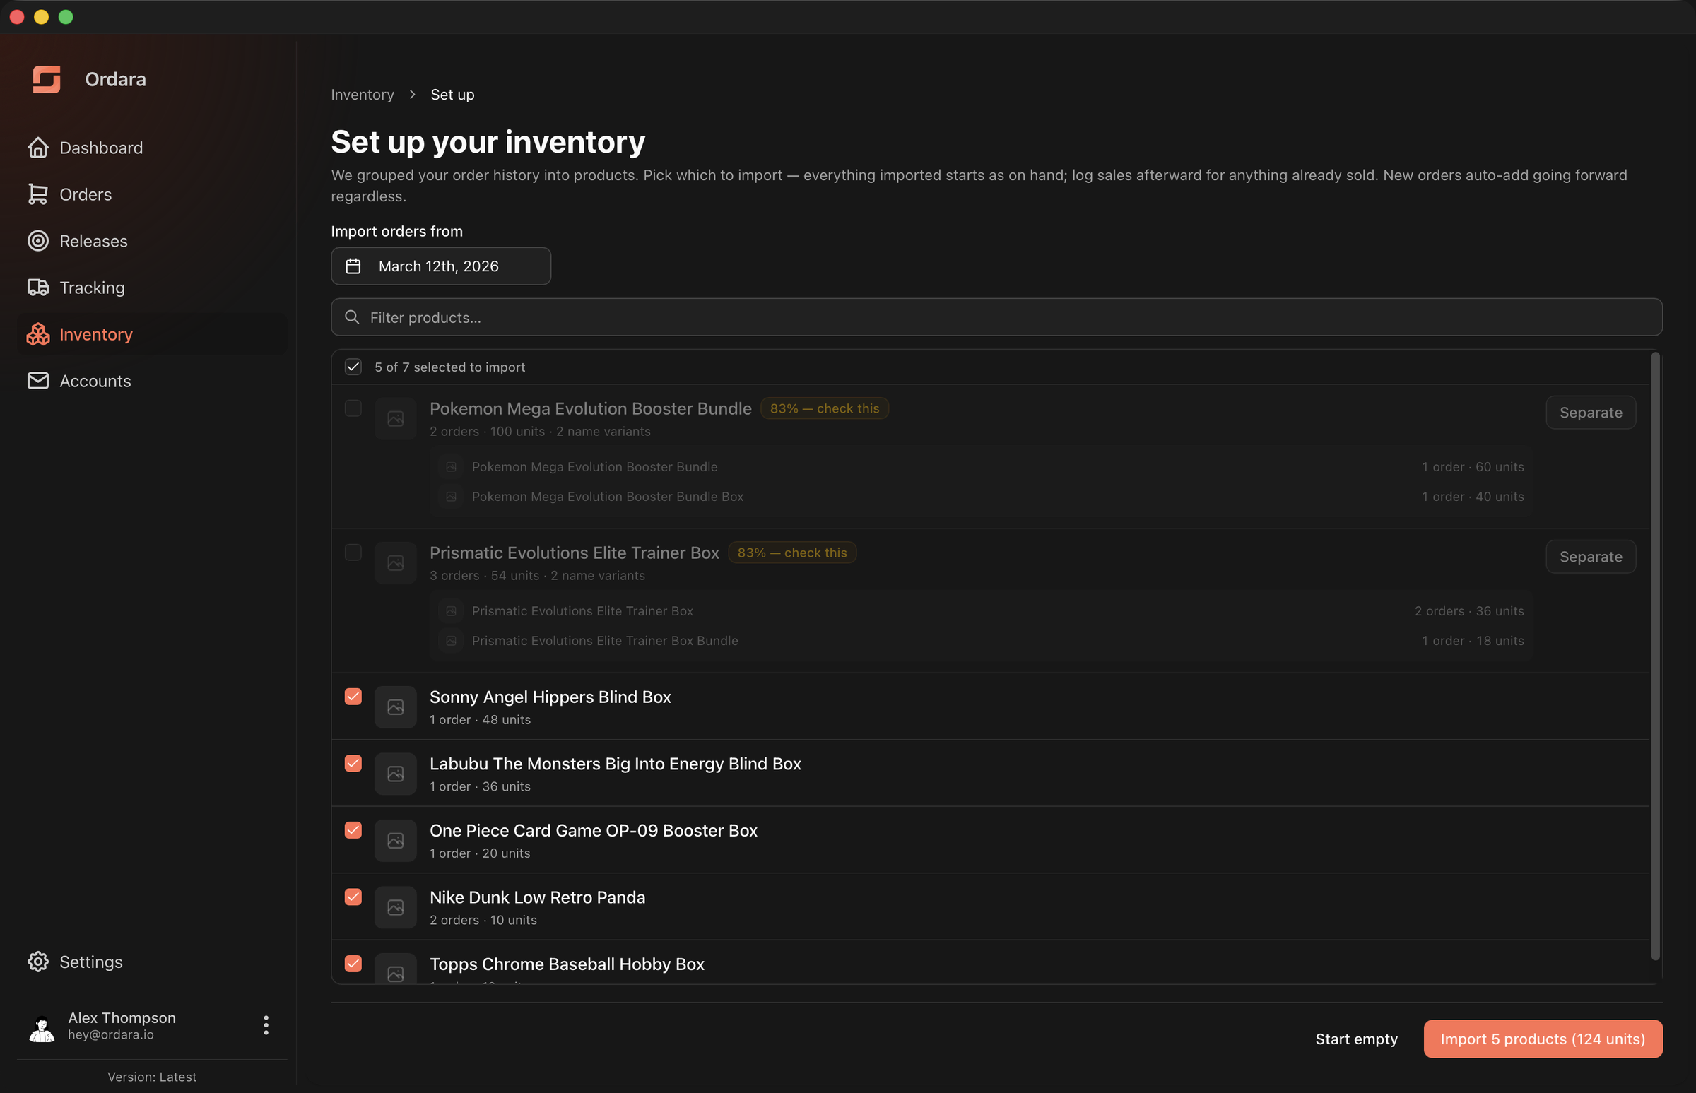Click the product list vertical scrollbar
This screenshot has height=1093, width=1696.
click(x=1655, y=656)
